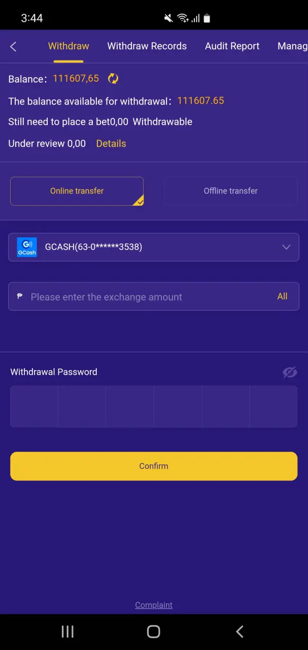Select Online transfer option
Image resolution: width=308 pixels, height=650 pixels.
coord(77,191)
